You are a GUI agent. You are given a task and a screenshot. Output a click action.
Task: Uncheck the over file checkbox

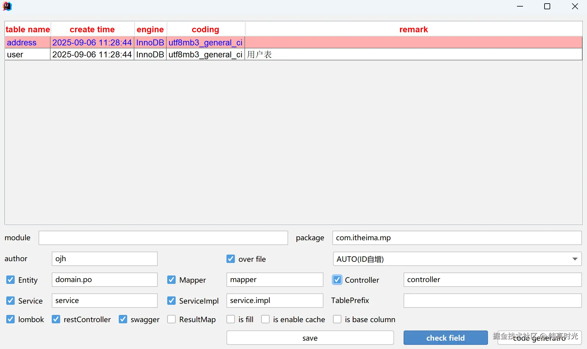[231, 259]
